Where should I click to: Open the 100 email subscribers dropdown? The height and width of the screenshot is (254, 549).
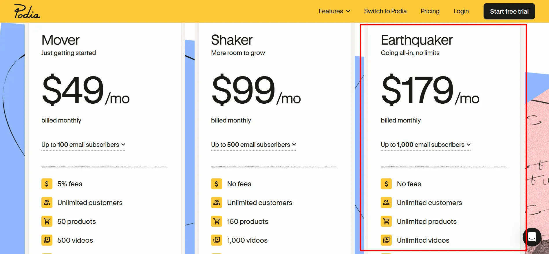click(83, 145)
